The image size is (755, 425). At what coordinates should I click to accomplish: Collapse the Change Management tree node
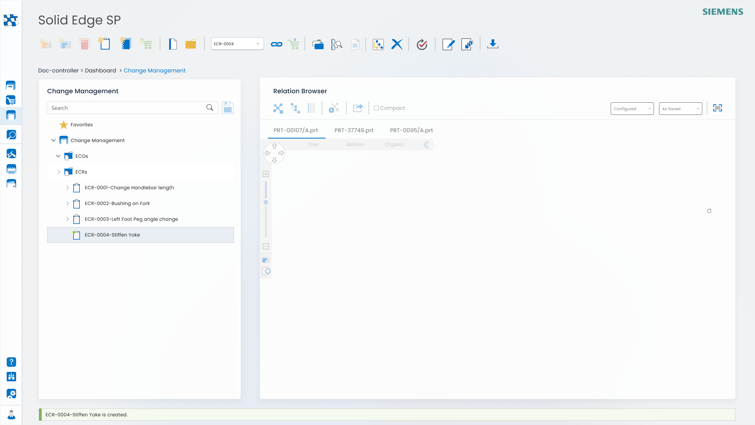(53, 140)
